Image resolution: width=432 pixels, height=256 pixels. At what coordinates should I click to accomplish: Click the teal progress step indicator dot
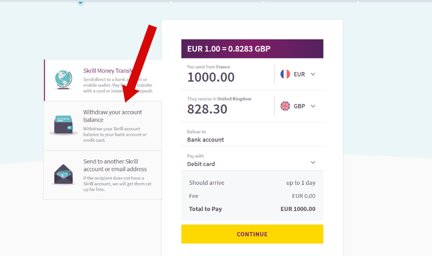pyautogui.click(x=80, y=2)
